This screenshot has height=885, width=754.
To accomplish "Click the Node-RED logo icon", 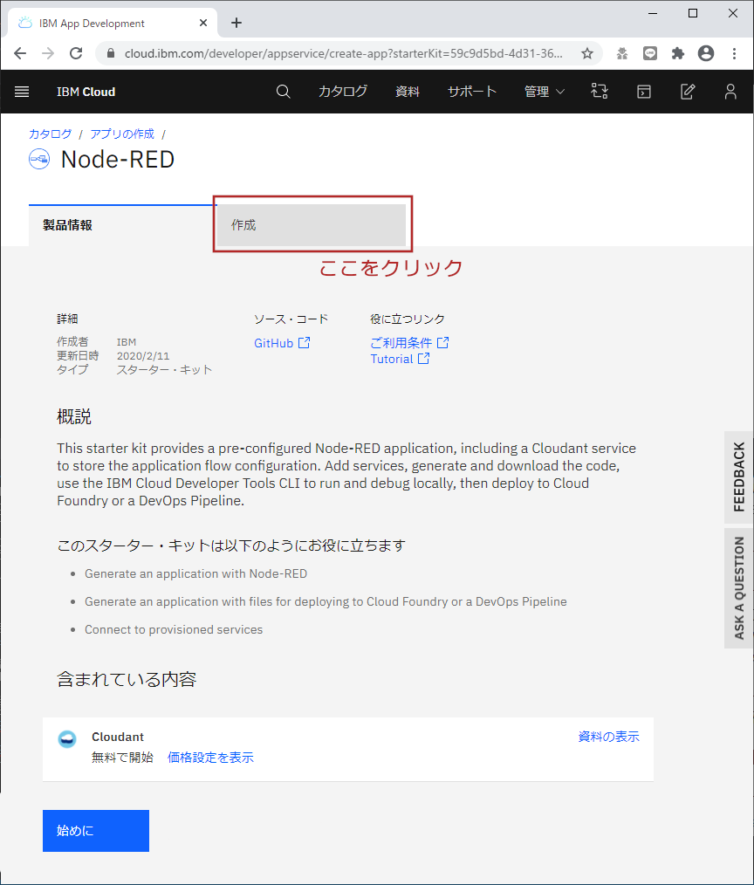I will point(39,159).
